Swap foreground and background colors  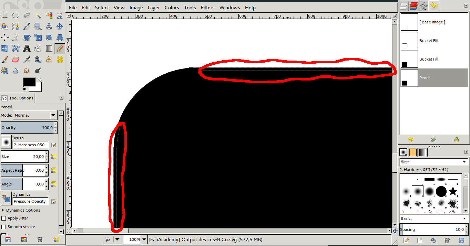(x=39, y=79)
